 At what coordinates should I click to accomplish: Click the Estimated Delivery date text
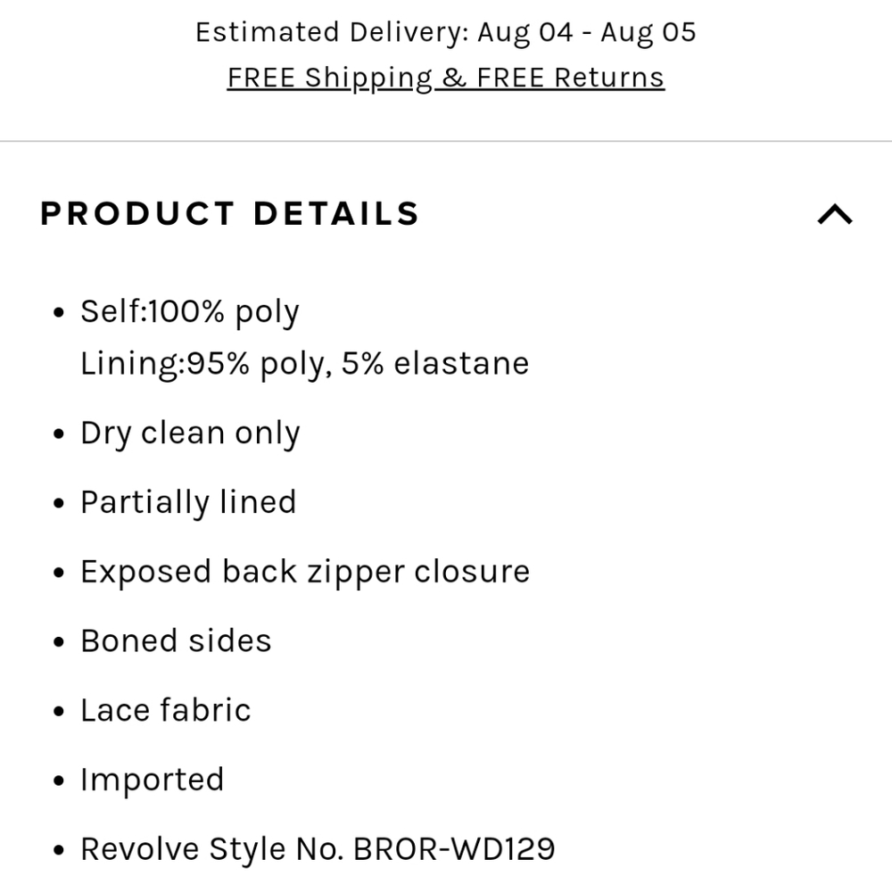click(446, 32)
